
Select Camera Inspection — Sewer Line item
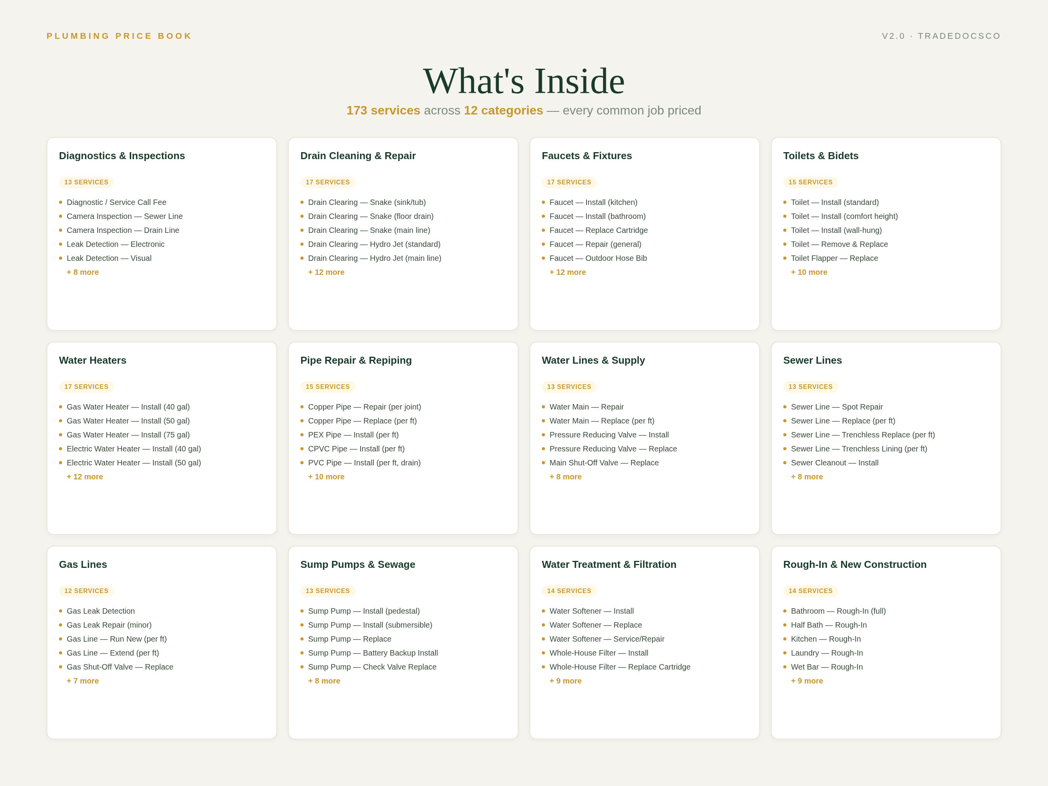pos(125,216)
